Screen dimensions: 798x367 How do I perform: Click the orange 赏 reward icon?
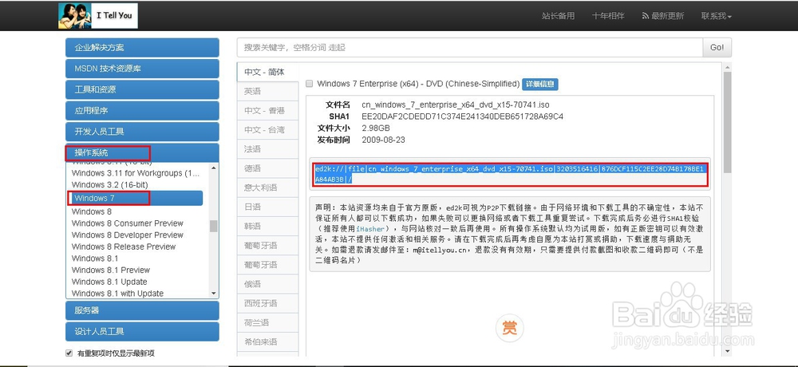click(x=509, y=327)
